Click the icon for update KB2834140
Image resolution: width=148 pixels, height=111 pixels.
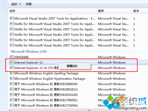click(12, 95)
